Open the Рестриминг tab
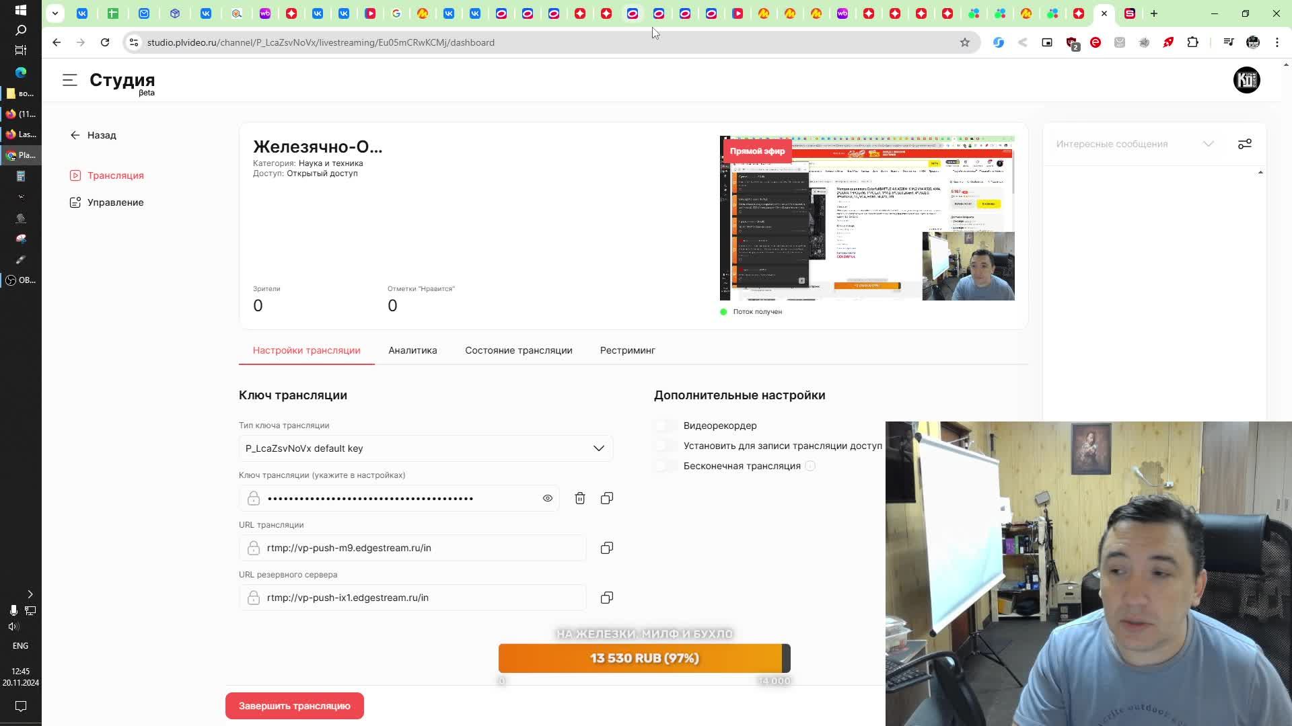The image size is (1292, 726). [x=627, y=350]
